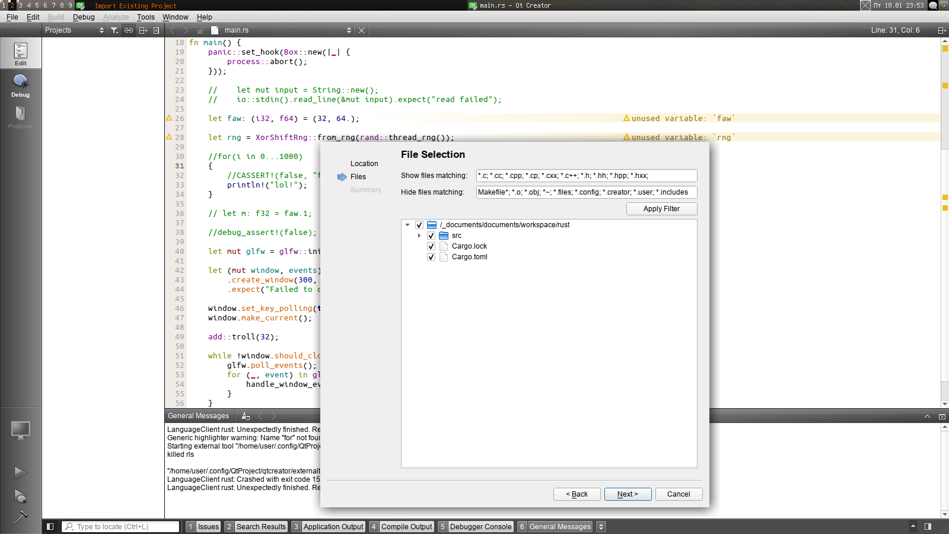Open the Tools menu

[x=145, y=17]
